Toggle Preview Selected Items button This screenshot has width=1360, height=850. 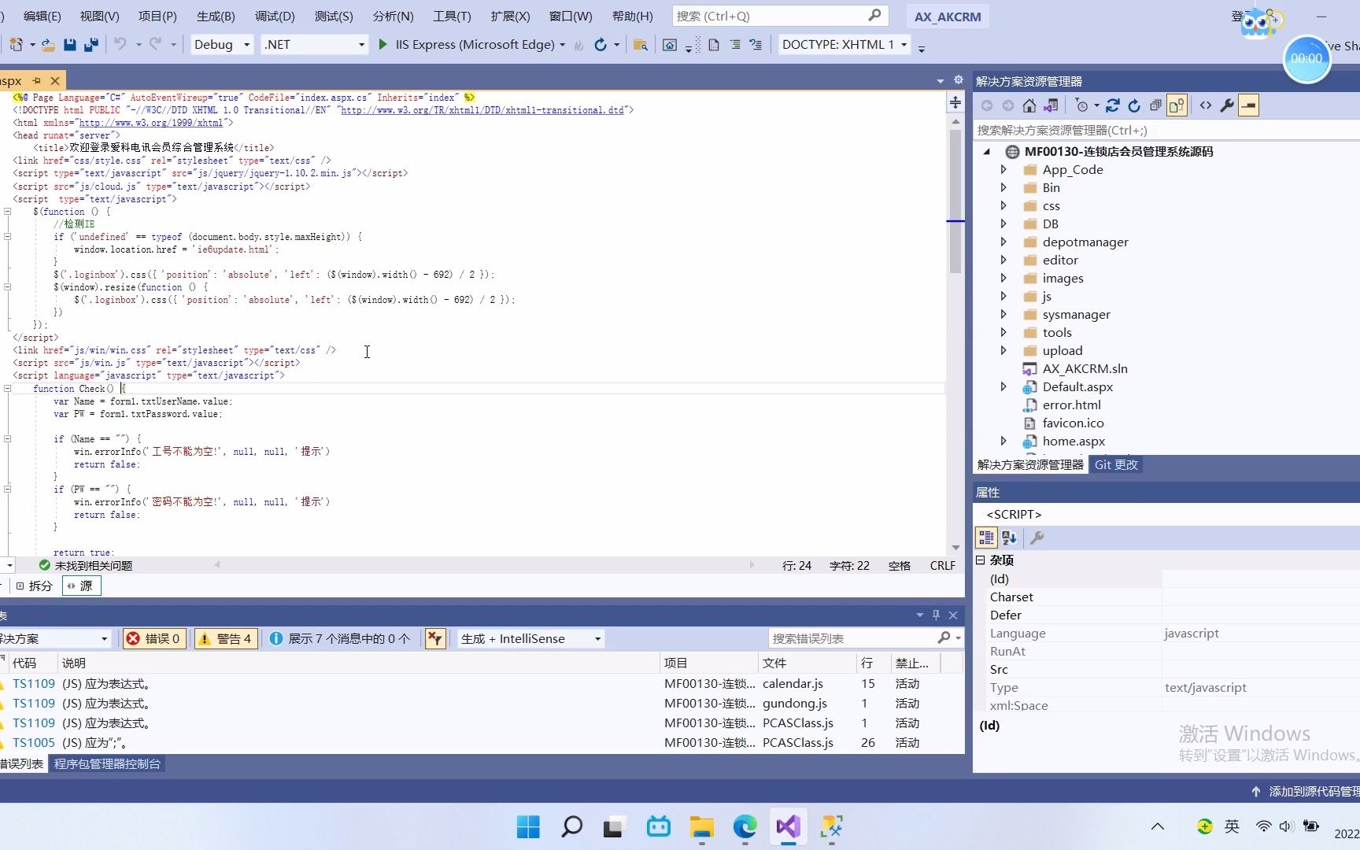[1249, 105]
